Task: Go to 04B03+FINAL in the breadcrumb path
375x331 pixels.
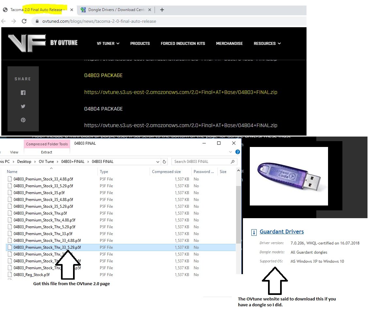Action: click(73, 162)
